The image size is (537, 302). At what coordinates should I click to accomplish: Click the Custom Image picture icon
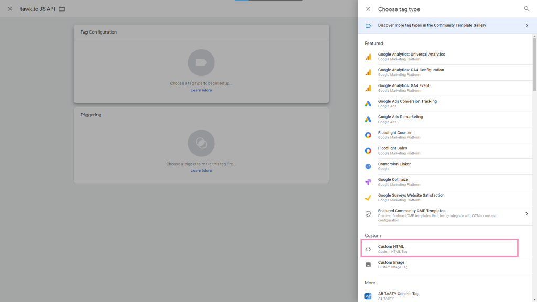click(368, 265)
